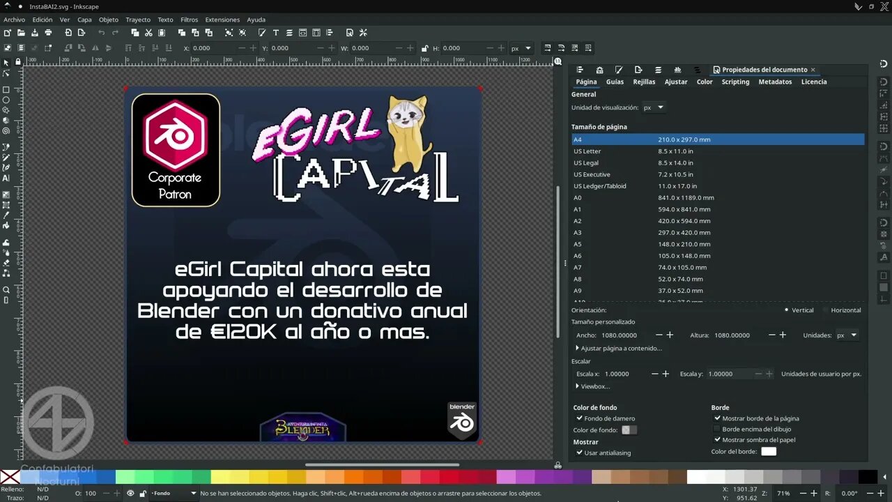Open the Extensiones menu
The width and height of the screenshot is (892, 502).
click(222, 20)
